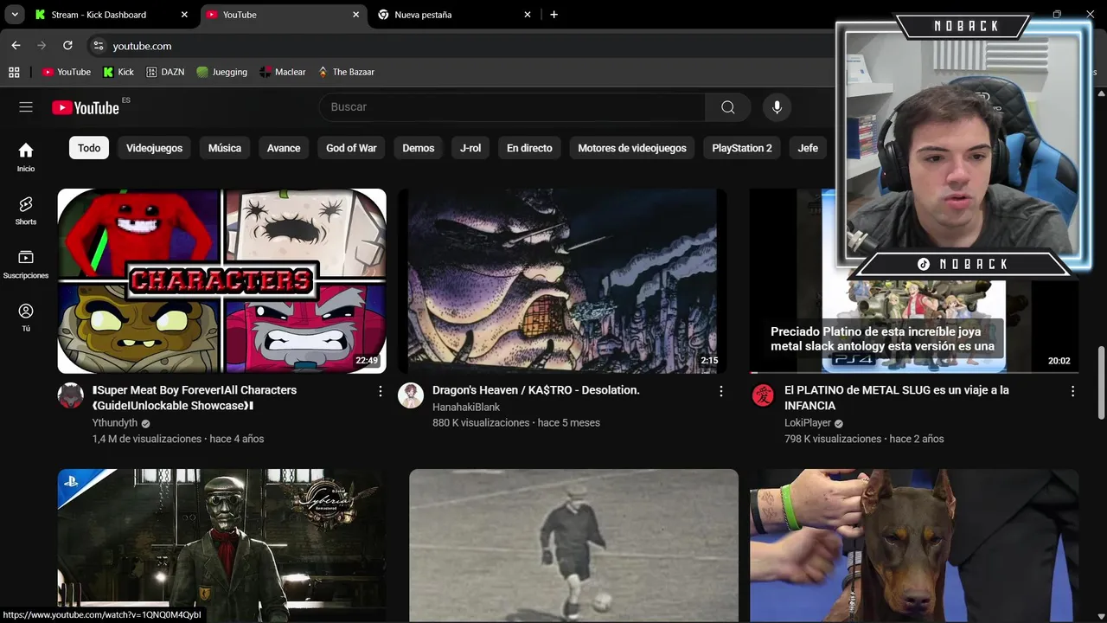Select the Música filter chip

click(225, 148)
